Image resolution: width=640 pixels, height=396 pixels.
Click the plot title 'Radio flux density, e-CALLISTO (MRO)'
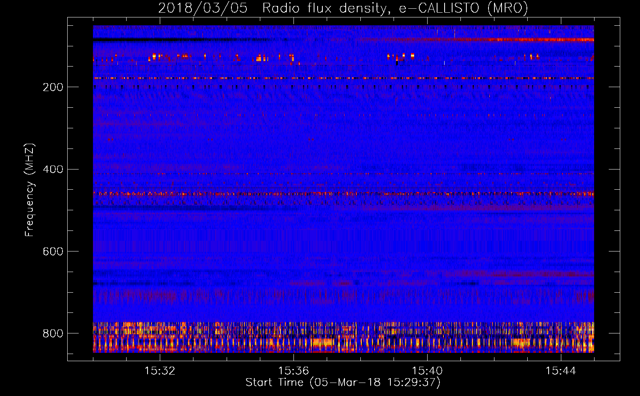point(395,8)
